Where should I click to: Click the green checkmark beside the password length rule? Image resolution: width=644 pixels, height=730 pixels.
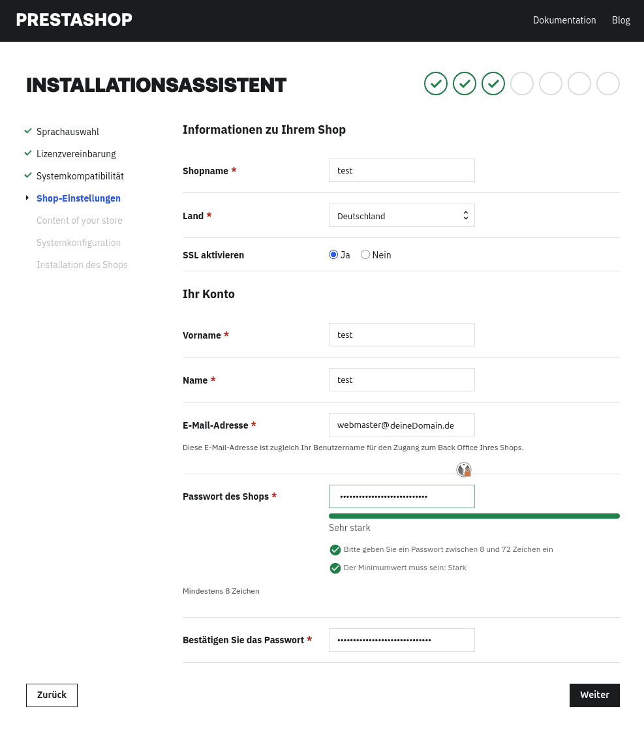coord(335,549)
